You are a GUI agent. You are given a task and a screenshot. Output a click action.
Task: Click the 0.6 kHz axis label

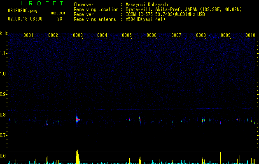pos(4,156)
